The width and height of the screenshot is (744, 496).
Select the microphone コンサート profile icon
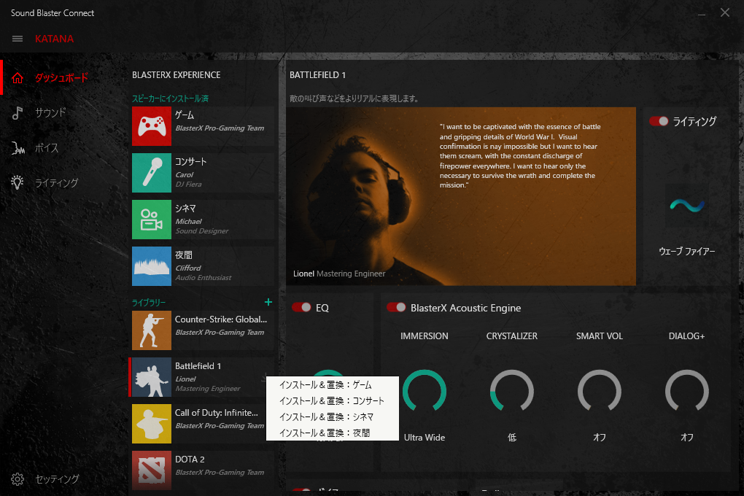152,173
